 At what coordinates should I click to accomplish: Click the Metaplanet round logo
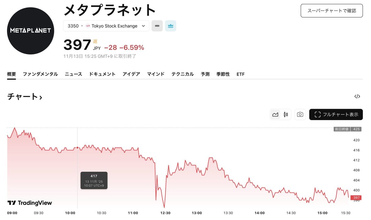(x=31, y=31)
